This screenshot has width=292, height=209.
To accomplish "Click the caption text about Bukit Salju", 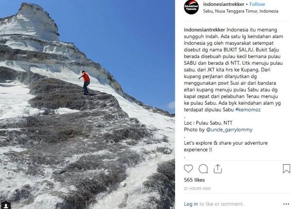I will 233,70.
